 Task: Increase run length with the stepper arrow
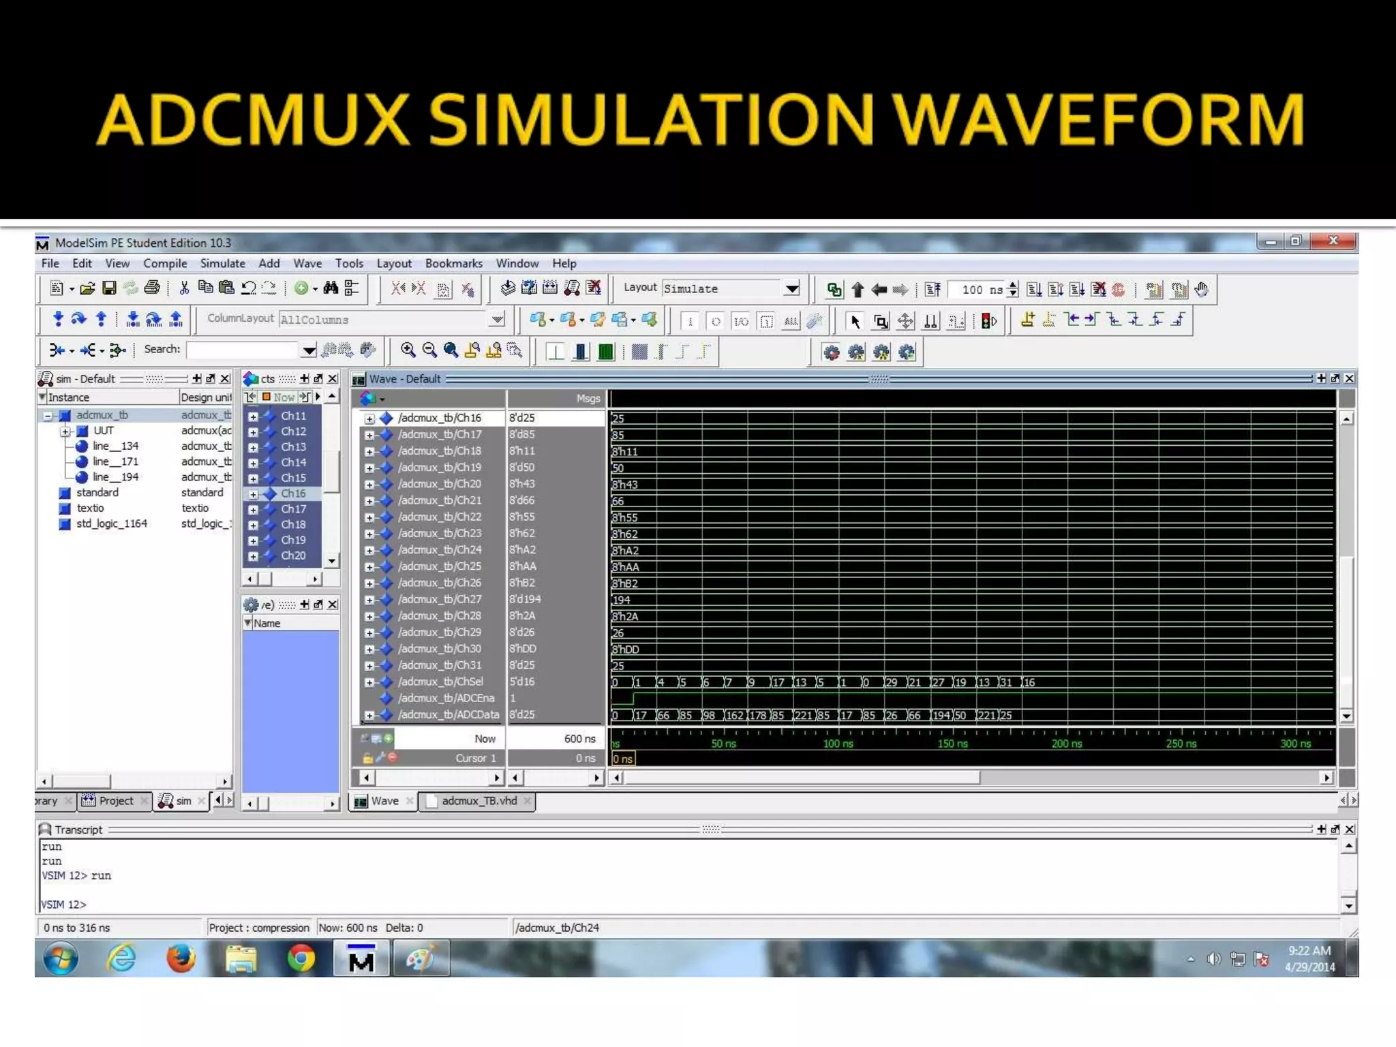coord(1014,285)
